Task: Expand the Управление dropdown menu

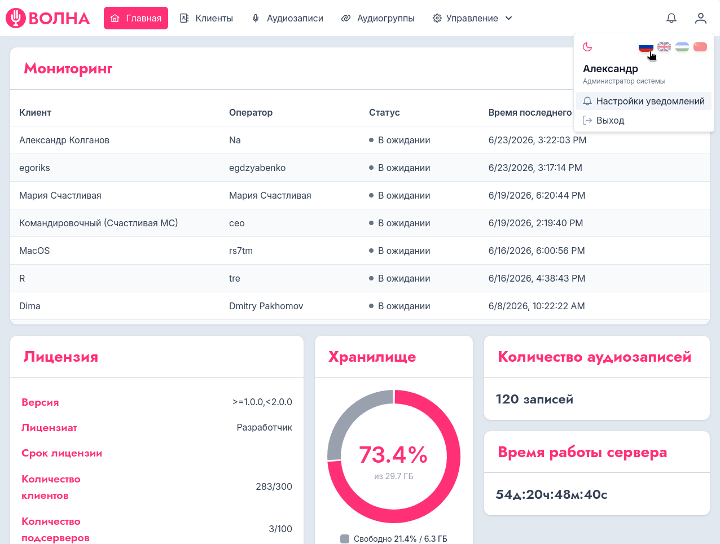Action: 473,18
